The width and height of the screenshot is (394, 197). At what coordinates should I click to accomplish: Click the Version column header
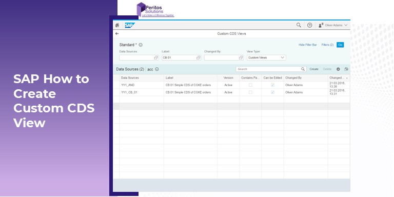(x=228, y=78)
